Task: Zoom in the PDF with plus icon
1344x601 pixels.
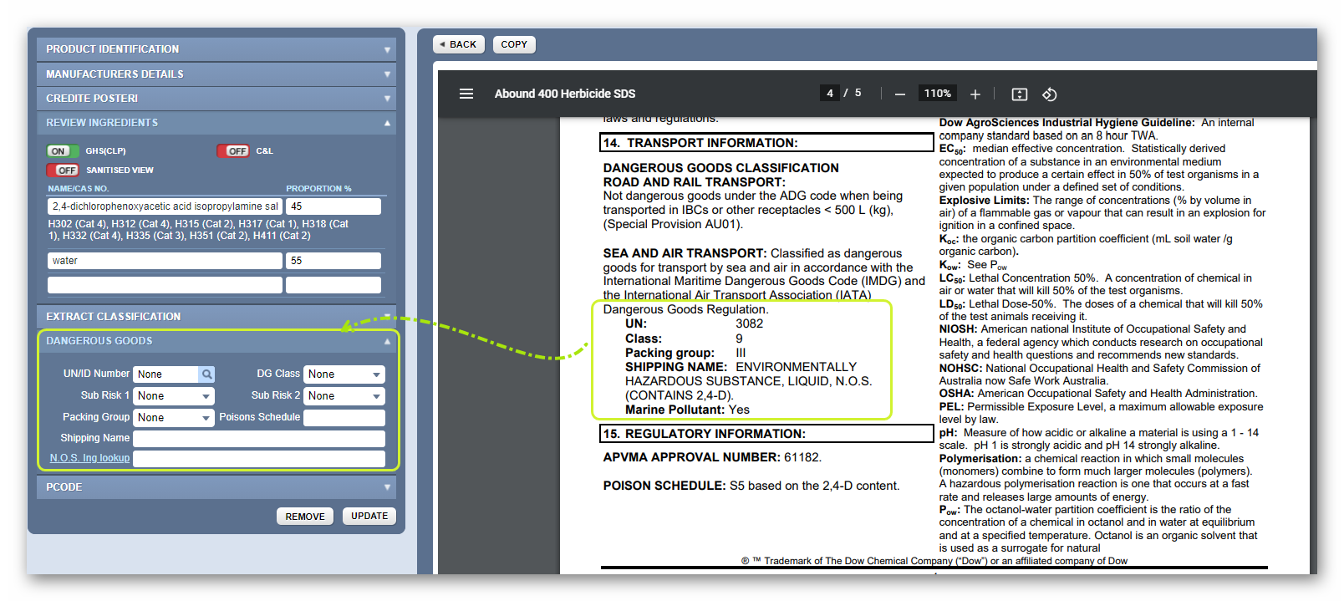Action: 975,94
